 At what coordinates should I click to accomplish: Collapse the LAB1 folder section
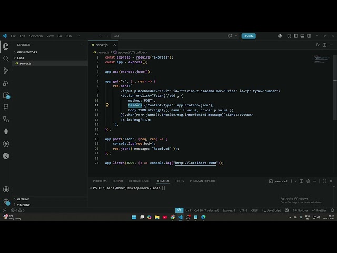click(21, 57)
